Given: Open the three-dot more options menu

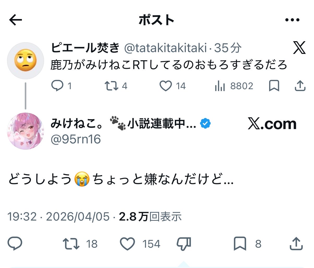Looking at the screenshot, I should [292, 20].
